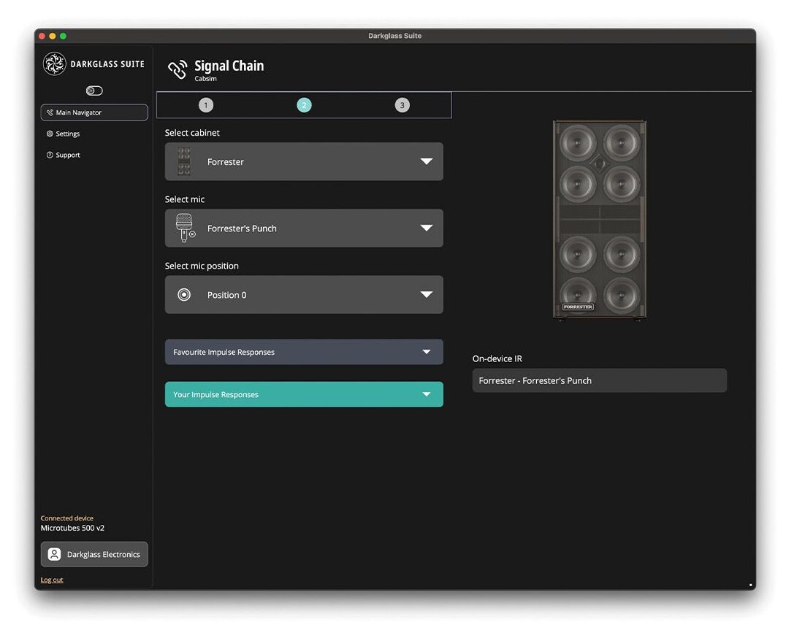
Task: Open Settings in sidebar
Action: [x=68, y=134]
